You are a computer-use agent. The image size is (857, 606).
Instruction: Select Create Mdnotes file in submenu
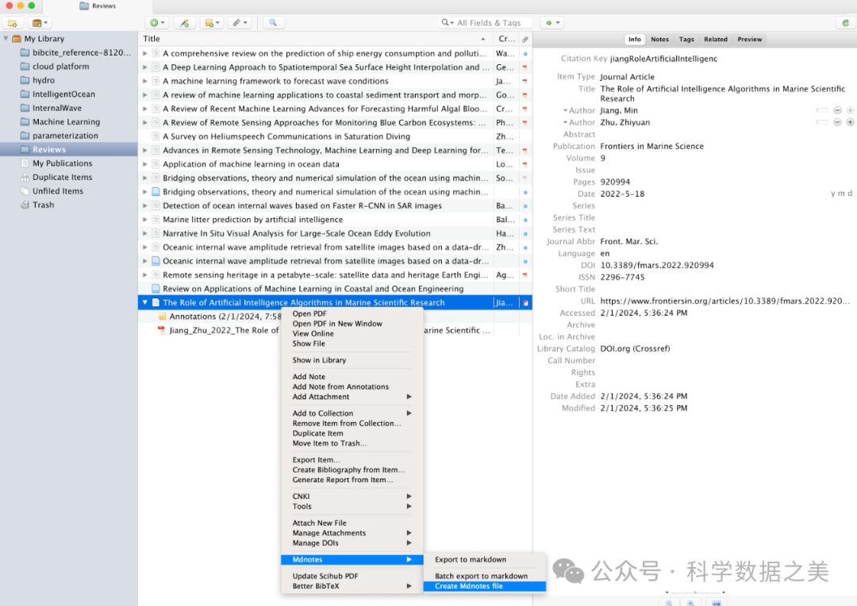click(468, 586)
